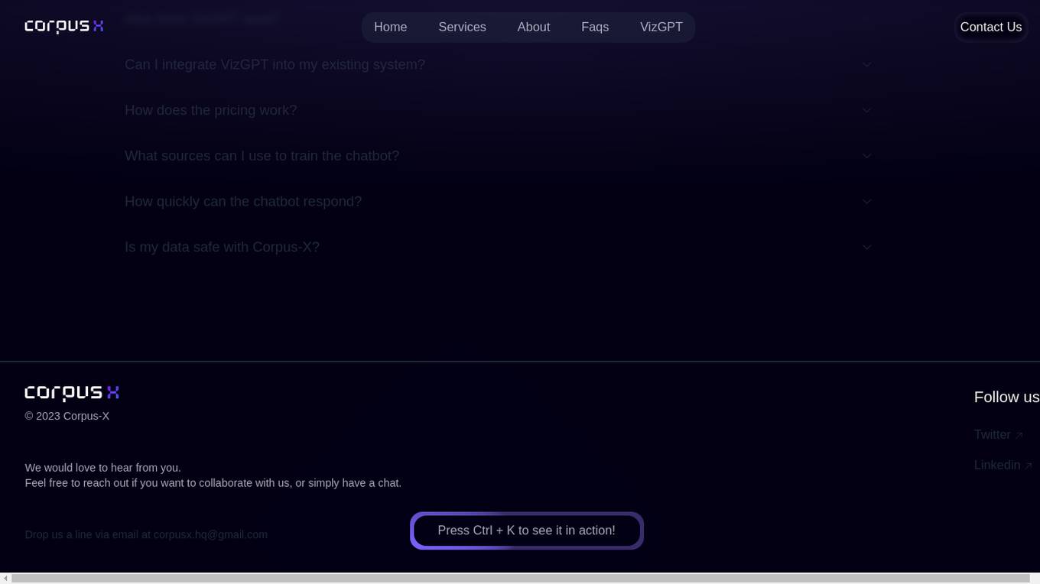
Task: Click the corpusx.hq@gmail.com email line
Action: pos(146,534)
